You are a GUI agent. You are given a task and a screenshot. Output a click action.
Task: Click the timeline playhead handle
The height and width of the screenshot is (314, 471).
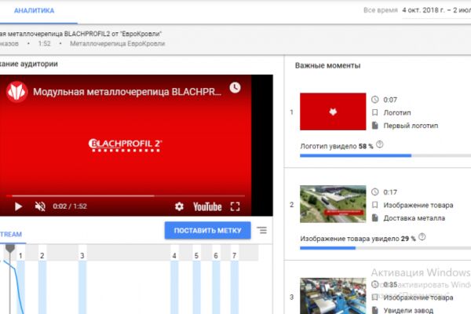coord(10,248)
